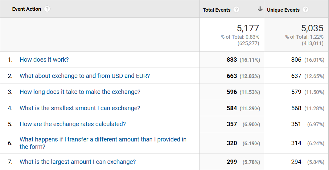Image resolution: width=329 pixels, height=170 pixels.
Task: Open the 'How does it work?' event link
Action: [x=44, y=60]
